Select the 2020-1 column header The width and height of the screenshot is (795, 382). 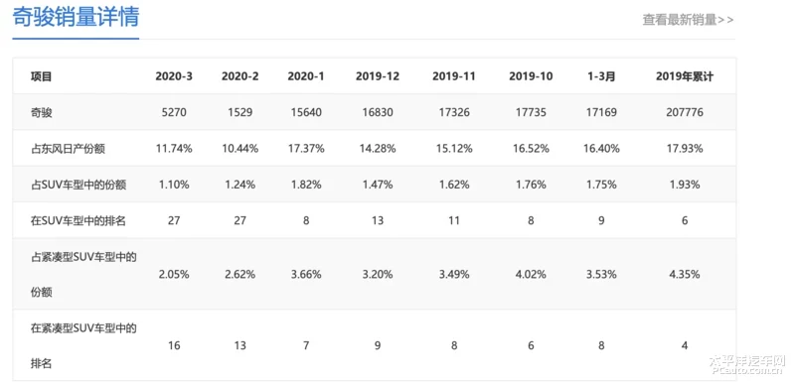[306, 76]
